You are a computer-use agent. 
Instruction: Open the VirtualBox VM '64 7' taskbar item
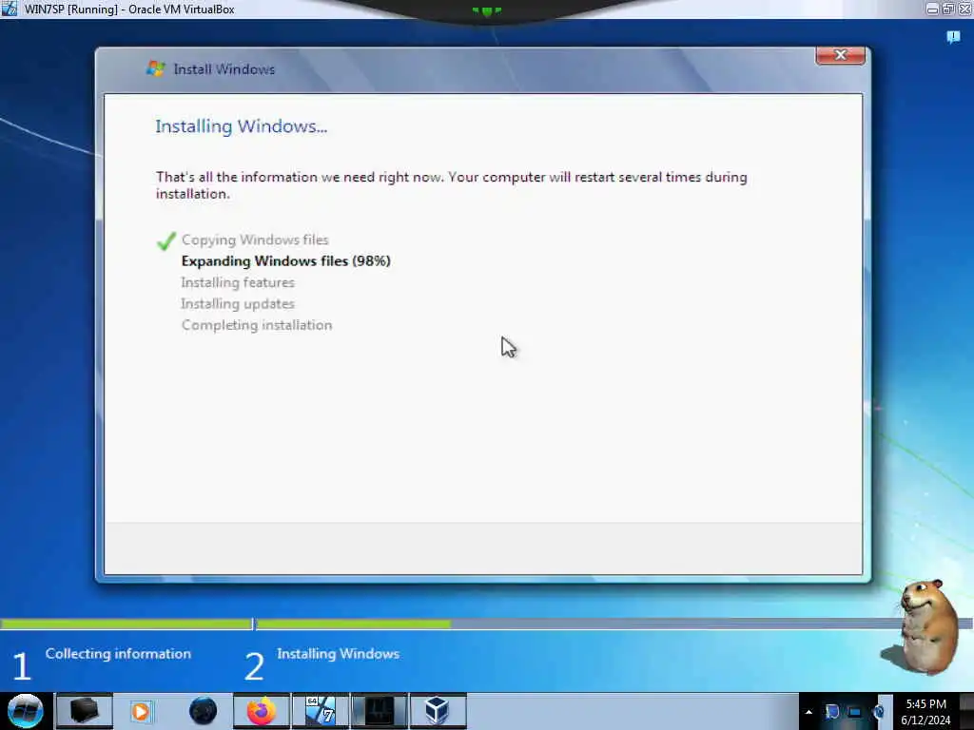tap(321, 711)
